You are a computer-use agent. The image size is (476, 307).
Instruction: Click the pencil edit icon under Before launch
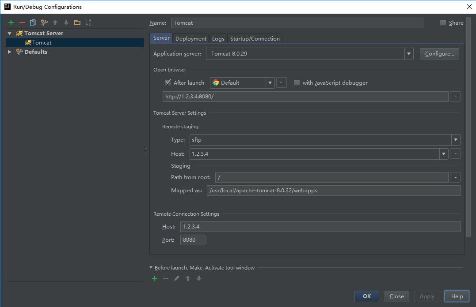point(177,278)
